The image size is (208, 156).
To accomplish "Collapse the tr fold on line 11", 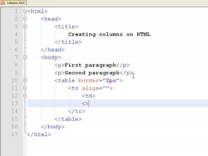I will [25, 88].
